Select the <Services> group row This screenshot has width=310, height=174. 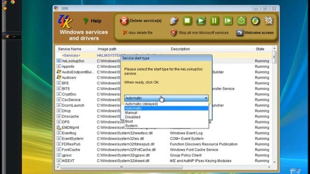pyautogui.click(x=164, y=56)
